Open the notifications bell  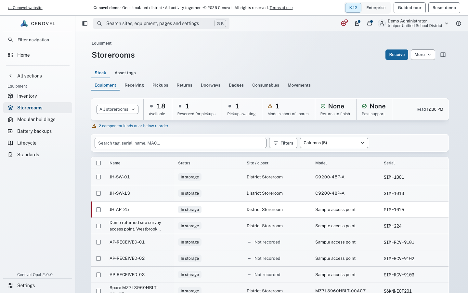coord(370,23)
